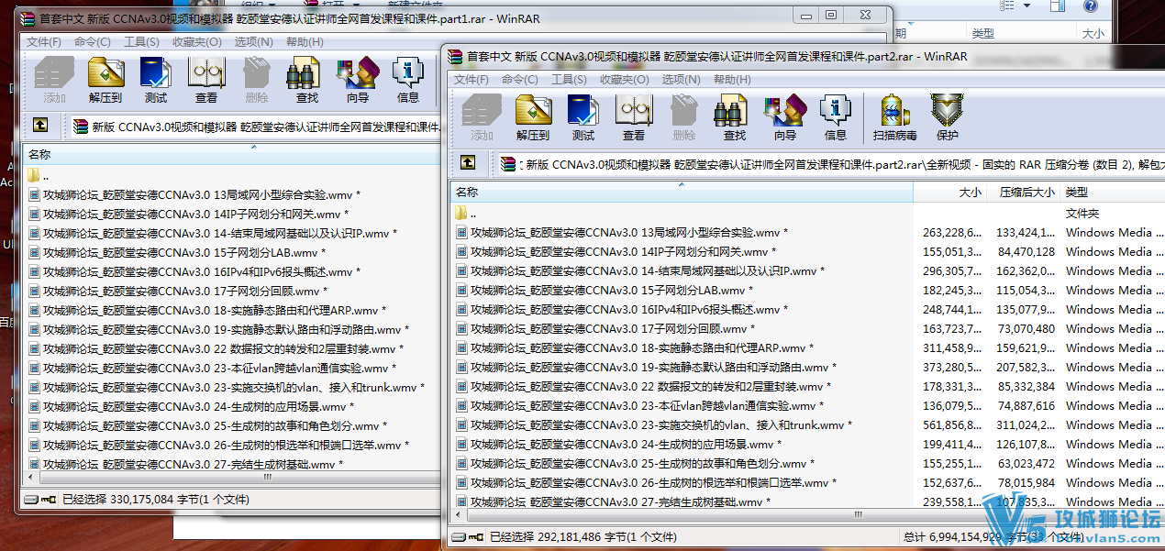Click compressed size cell 63,023,472
Image resolution: width=1165 pixels, height=551 pixels.
[x=1026, y=463]
